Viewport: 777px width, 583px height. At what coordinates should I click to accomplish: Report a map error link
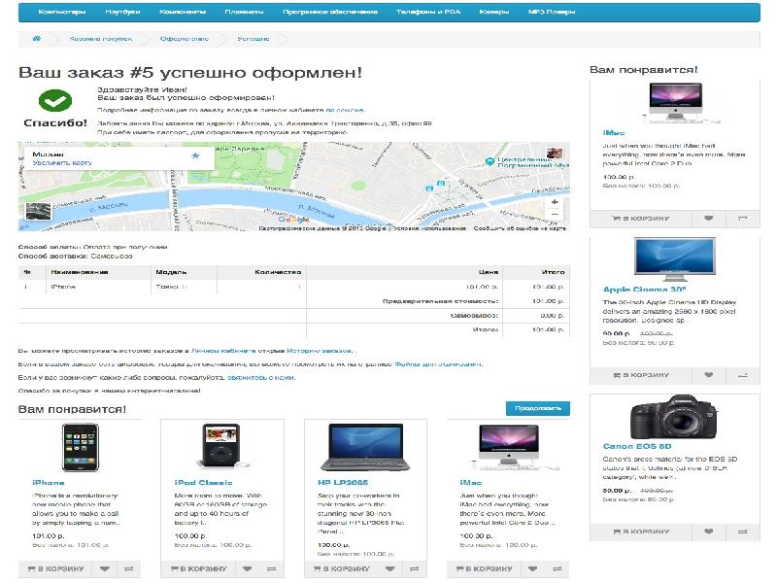(x=520, y=228)
